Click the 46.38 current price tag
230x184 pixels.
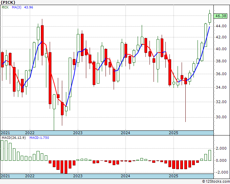point(221,16)
